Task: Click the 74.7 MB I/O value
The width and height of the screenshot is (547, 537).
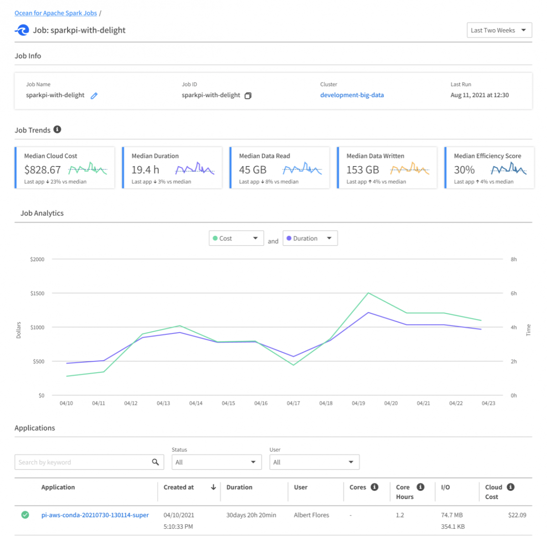Action: pos(452,515)
